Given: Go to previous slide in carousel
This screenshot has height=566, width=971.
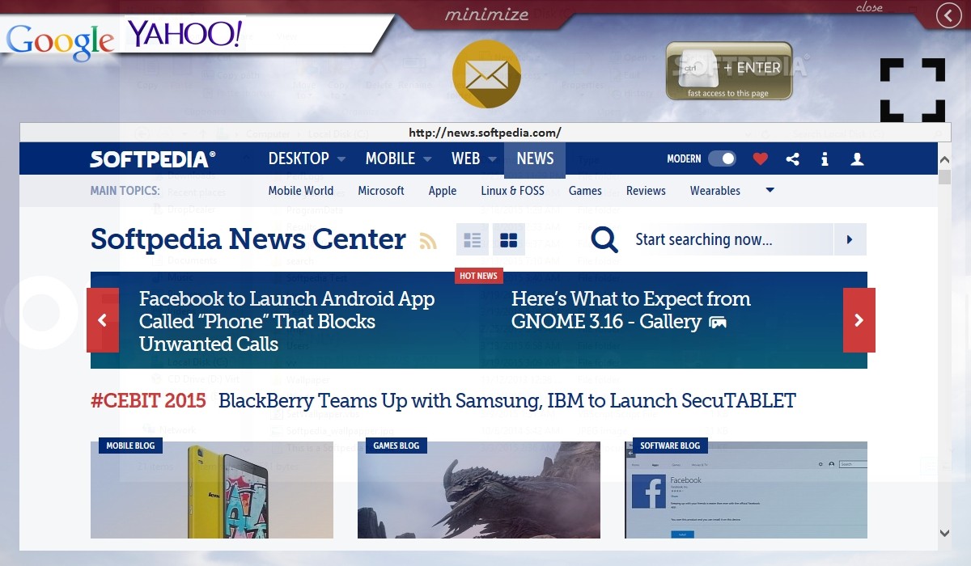Looking at the screenshot, I should point(103,320).
